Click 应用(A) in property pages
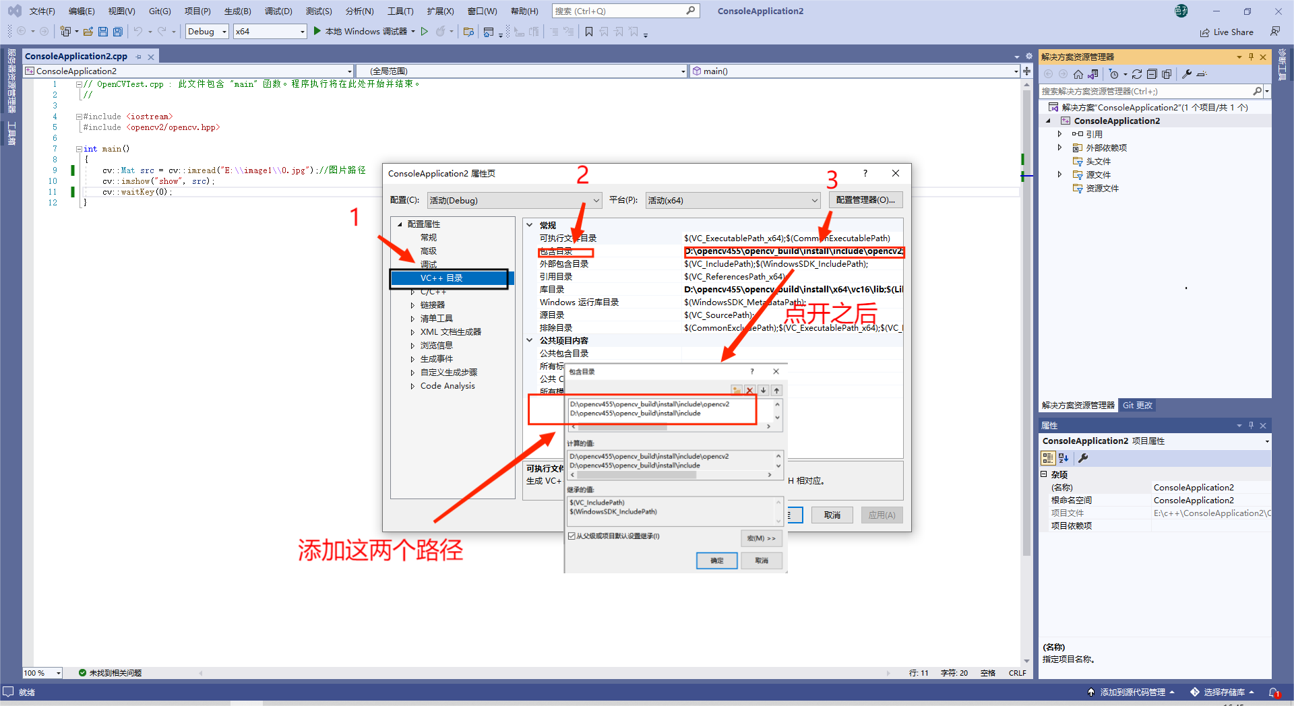1294x706 pixels. tap(882, 515)
